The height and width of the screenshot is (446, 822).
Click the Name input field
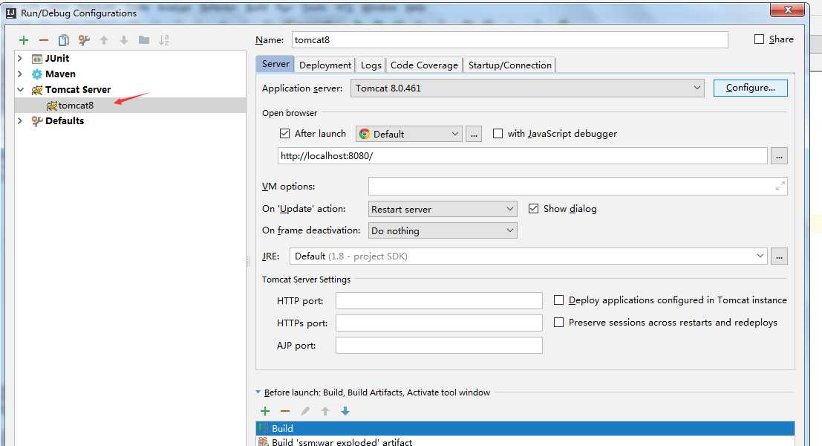click(509, 40)
